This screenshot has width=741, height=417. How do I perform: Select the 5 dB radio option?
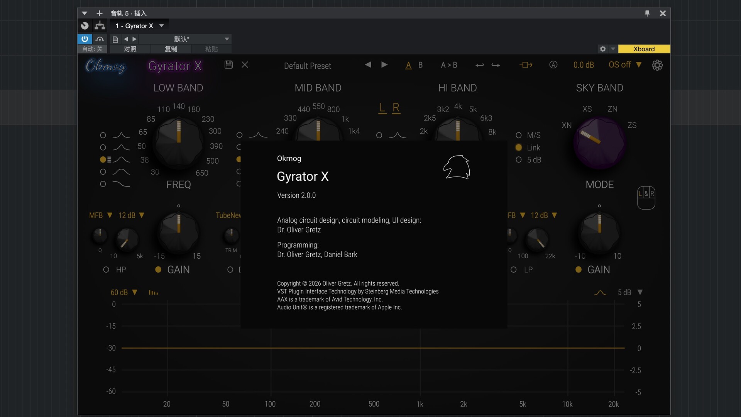[x=519, y=160]
